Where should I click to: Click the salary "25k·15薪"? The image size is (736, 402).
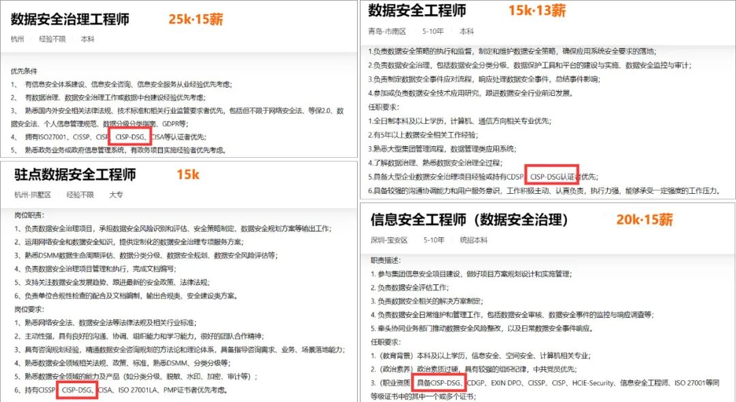tap(196, 19)
